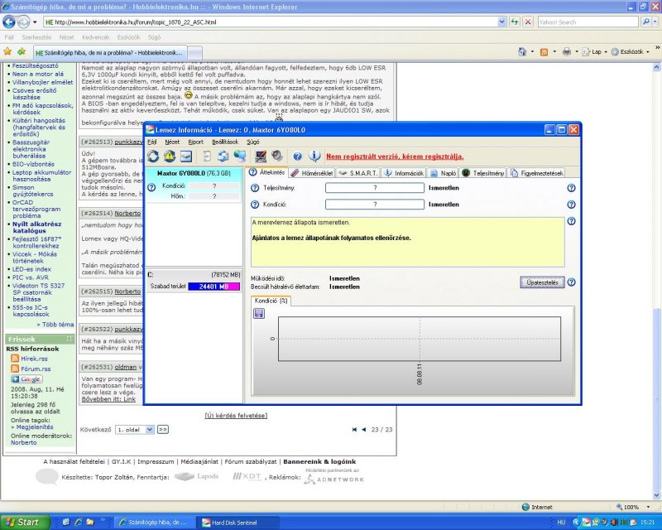The width and height of the screenshot is (662, 530).
Task: Click the IE Favorites star icon
Action: click(x=7, y=51)
